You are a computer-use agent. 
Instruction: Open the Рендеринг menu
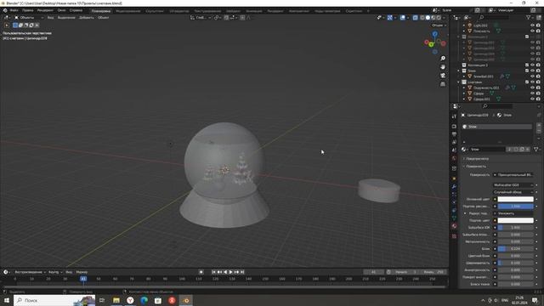click(x=45, y=10)
